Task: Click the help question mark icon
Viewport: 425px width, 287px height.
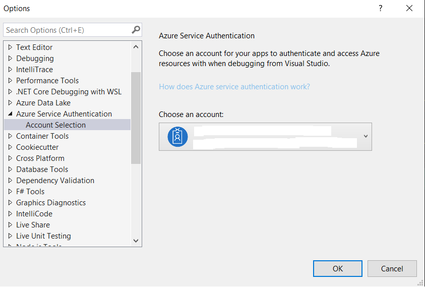Action: tap(381, 9)
